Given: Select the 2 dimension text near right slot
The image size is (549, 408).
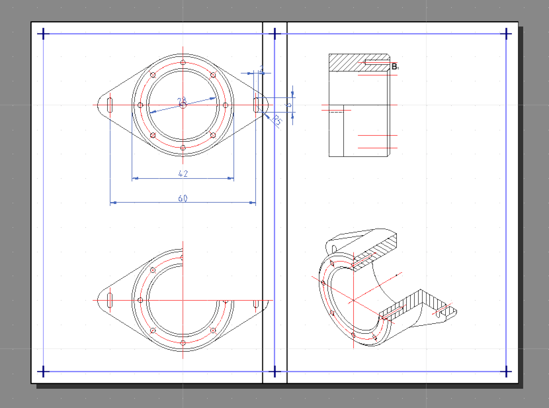Looking at the screenshot, I should [261, 69].
